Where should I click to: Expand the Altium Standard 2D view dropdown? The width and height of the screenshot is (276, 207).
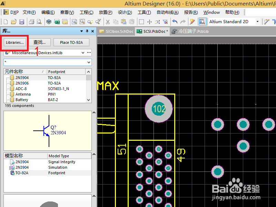pos(257,22)
